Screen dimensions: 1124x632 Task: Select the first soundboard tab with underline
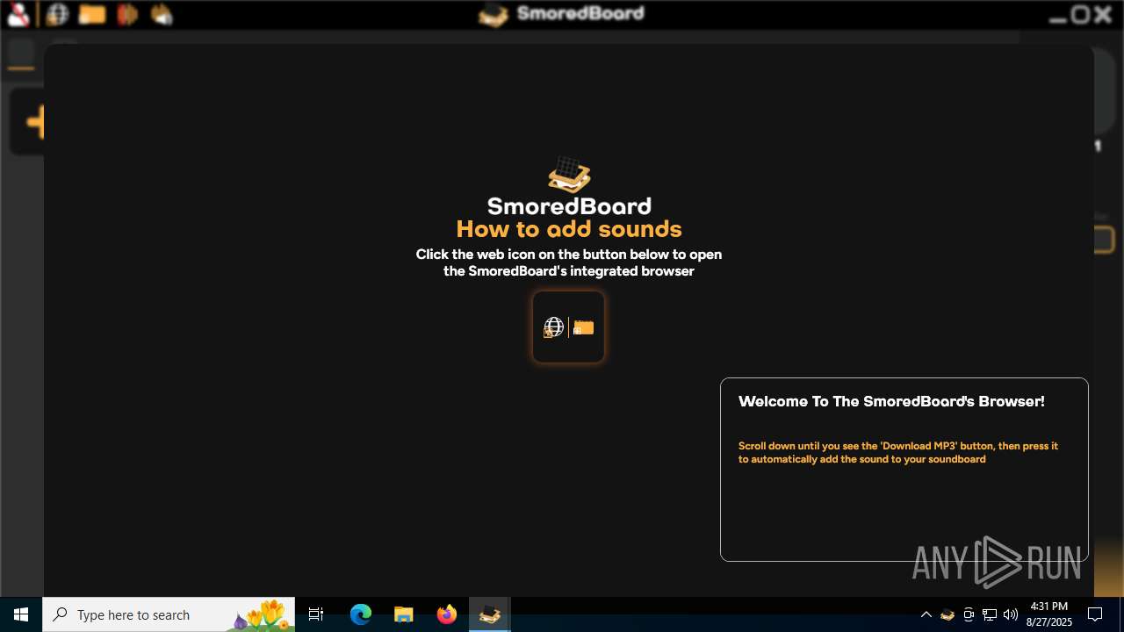tap(21, 54)
